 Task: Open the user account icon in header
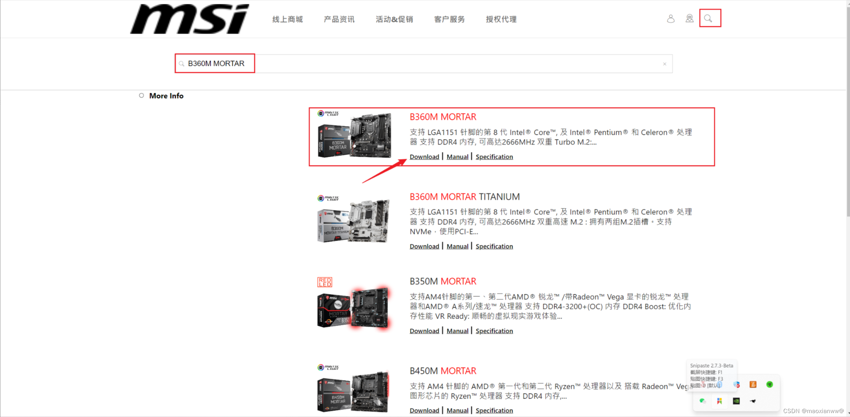point(671,18)
